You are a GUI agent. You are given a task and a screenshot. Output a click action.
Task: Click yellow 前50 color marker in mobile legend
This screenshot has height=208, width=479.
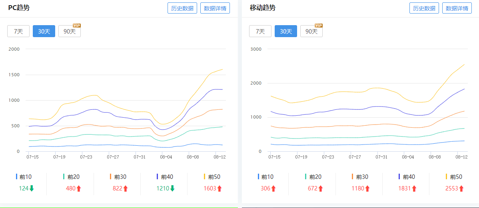coord(446,176)
